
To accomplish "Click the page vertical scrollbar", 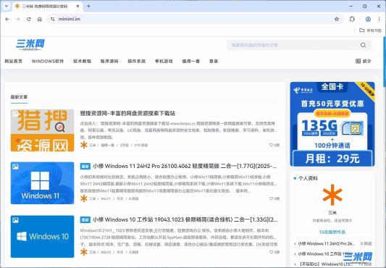I will 384,62.
